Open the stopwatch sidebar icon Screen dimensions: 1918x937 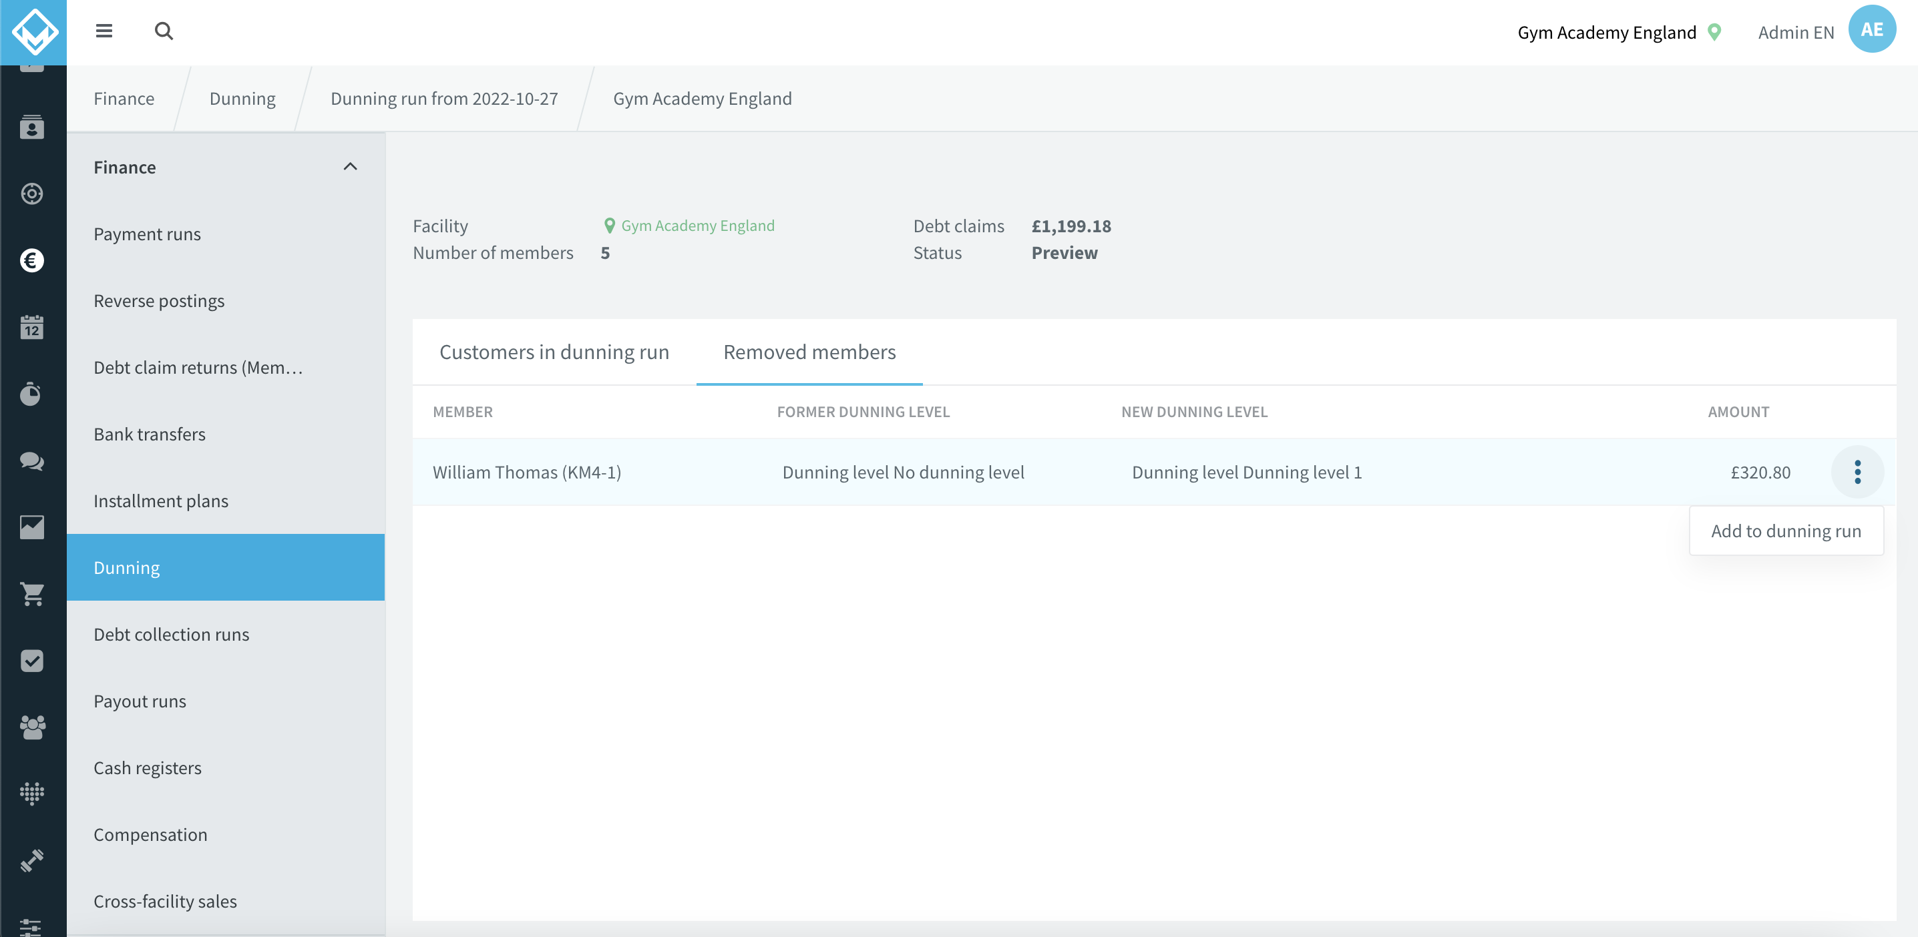(x=32, y=394)
